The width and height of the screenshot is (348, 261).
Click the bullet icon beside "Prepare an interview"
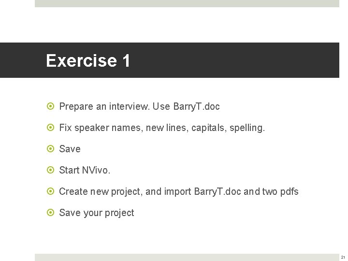51,106
